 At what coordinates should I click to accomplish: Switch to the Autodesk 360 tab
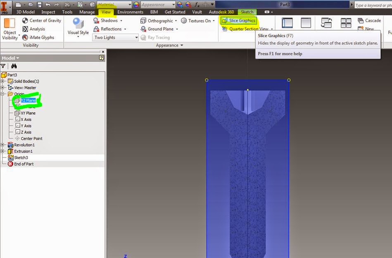[x=221, y=12]
